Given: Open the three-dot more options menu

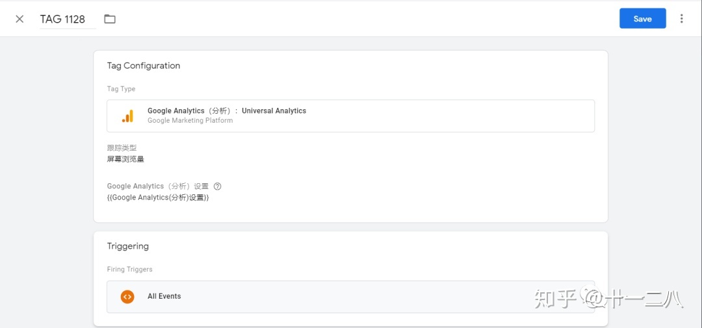Looking at the screenshot, I should coord(681,19).
